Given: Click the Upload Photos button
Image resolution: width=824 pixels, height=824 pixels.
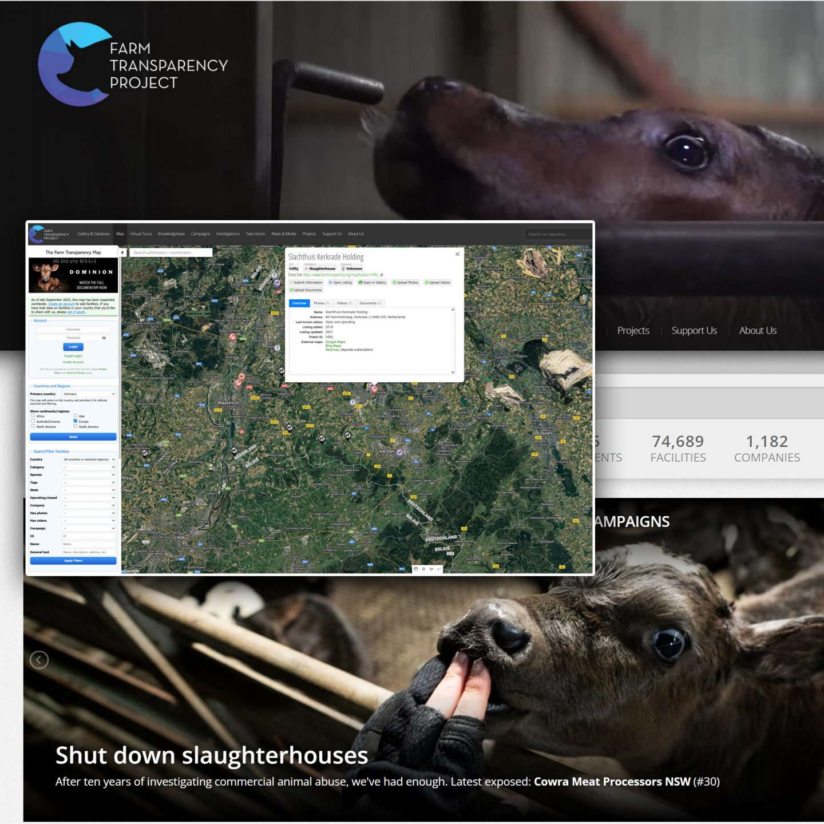Looking at the screenshot, I should pyautogui.click(x=406, y=283).
